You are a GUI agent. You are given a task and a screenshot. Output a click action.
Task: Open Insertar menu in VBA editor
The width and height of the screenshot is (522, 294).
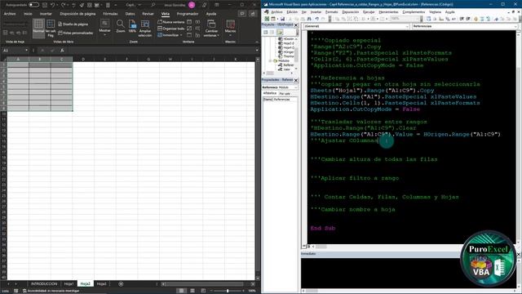(316, 12)
